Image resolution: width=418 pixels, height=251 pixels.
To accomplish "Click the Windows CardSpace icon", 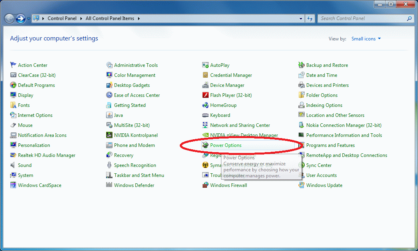I will [13, 185].
